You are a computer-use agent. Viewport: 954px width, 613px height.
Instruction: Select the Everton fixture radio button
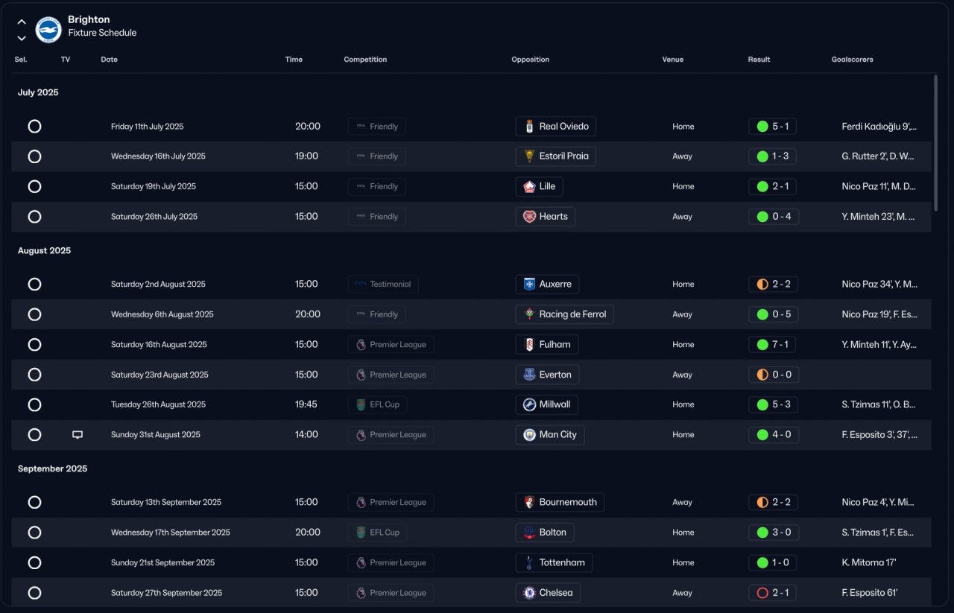34,375
